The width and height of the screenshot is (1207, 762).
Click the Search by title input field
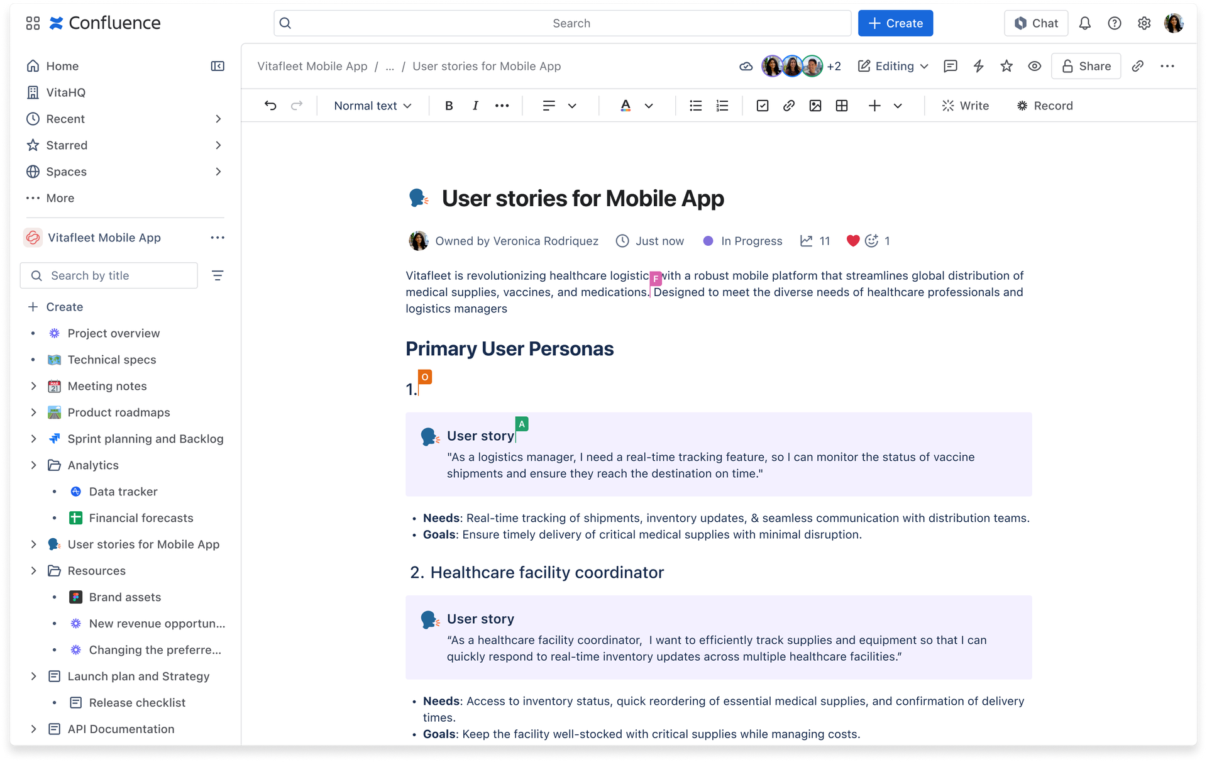click(x=108, y=275)
